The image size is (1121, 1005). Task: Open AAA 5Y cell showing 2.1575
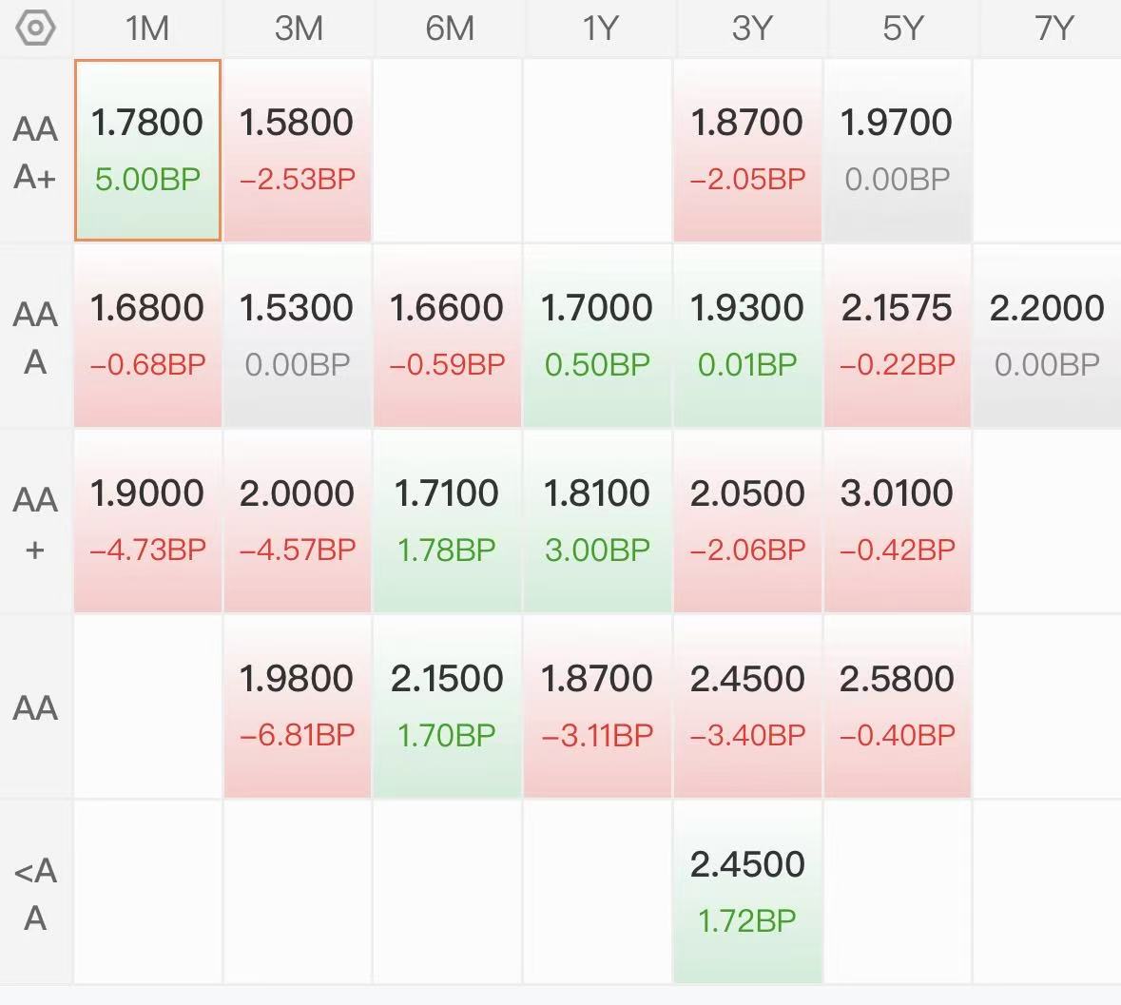point(898,336)
